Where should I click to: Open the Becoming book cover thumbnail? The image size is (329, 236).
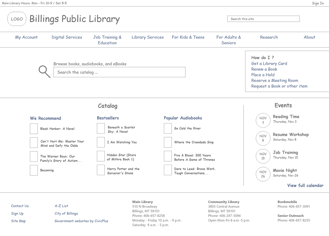[34, 170]
